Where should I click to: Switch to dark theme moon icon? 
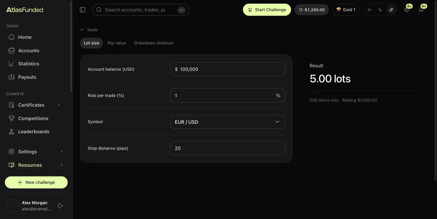380,10
